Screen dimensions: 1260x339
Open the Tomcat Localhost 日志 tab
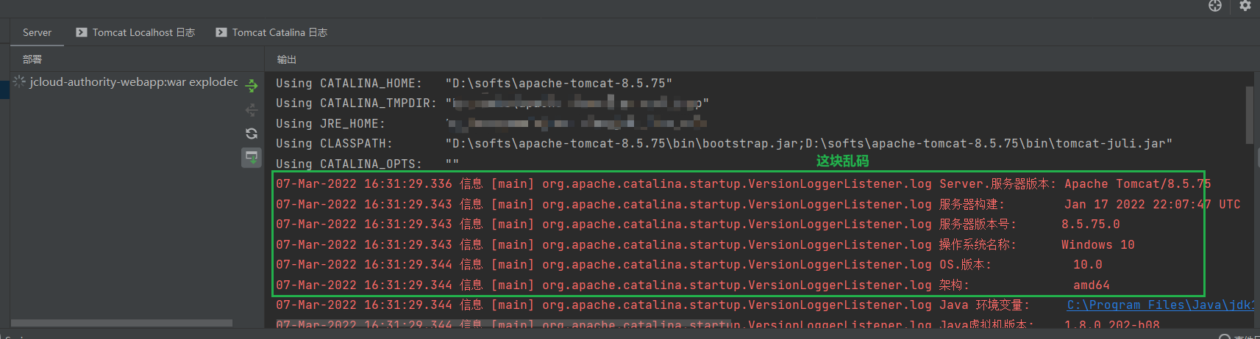tap(143, 32)
